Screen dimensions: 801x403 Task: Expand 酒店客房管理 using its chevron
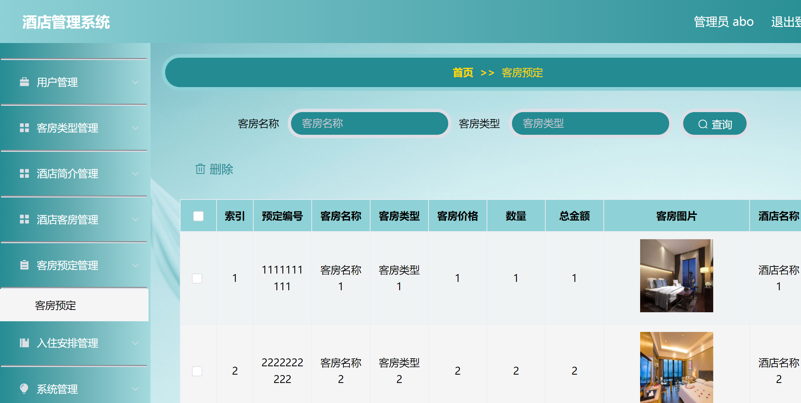pyautogui.click(x=135, y=220)
